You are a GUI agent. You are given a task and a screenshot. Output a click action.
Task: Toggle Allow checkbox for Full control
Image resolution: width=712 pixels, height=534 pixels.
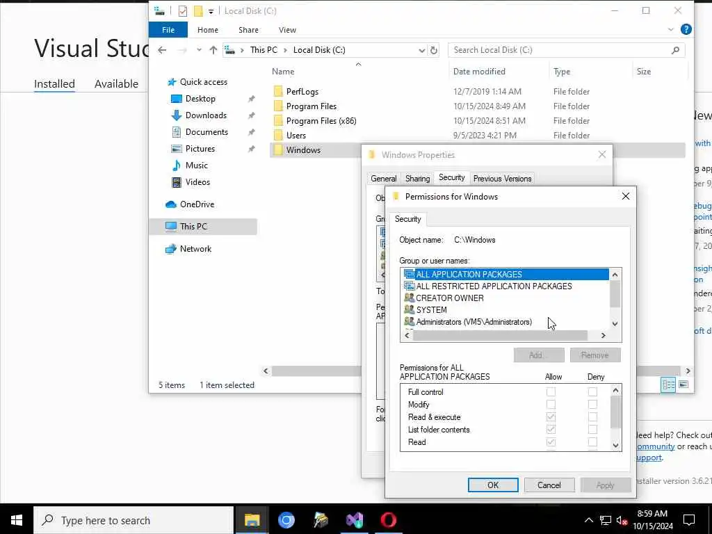coord(551,392)
